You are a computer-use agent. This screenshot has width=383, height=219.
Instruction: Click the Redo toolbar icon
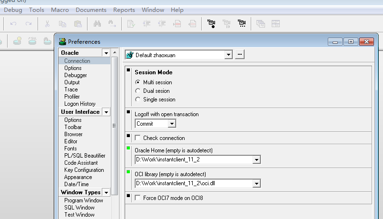pyautogui.click(x=29, y=24)
